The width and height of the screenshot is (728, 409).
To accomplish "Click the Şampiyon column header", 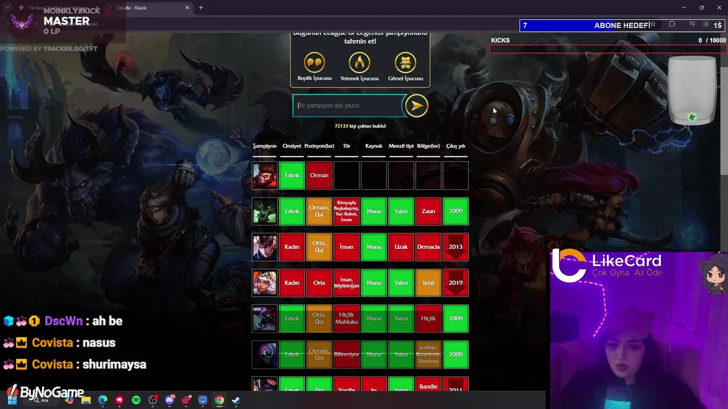I will [x=264, y=146].
